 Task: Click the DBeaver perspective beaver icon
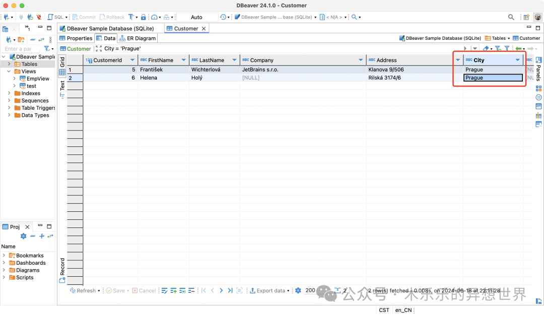tap(538, 17)
